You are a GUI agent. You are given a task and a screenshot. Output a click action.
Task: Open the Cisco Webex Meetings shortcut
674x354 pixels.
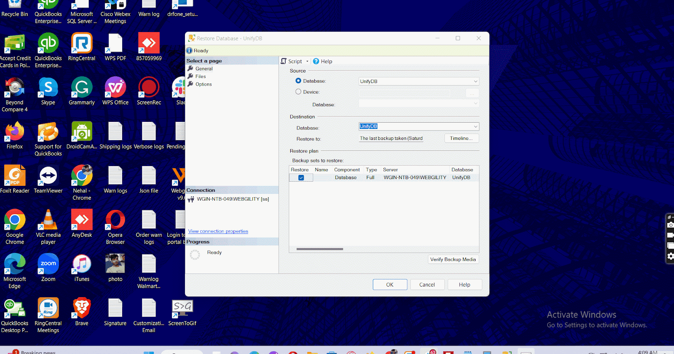tap(115, 12)
